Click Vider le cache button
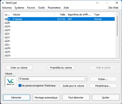The width and height of the screenshot is (122, 104). [103, 67]
